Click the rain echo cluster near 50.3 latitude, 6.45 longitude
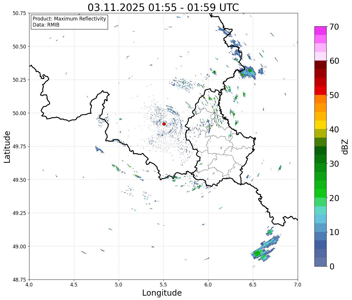The width and height of the screenshot is (352, 300). [x=248, y=72]
